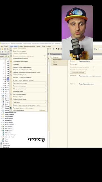This screenshot has width=102, height=182.
Task: Click the Хранилища настроек tree icon
Action: pyautogui.click(x=3, y=112)
